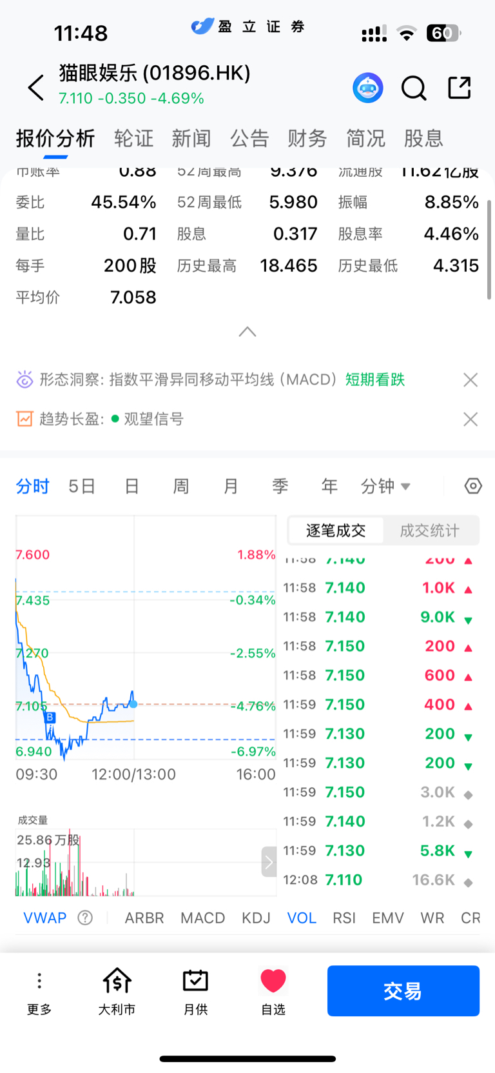
Task: Tap the intraday price chart area
Action: 146,638
